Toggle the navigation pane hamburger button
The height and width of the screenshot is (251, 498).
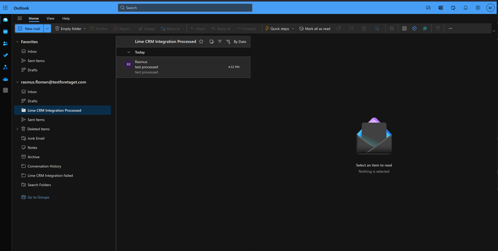20,18
